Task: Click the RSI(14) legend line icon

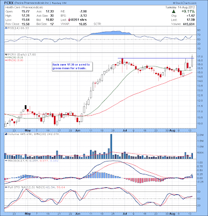Action: [x=6, y=28]
